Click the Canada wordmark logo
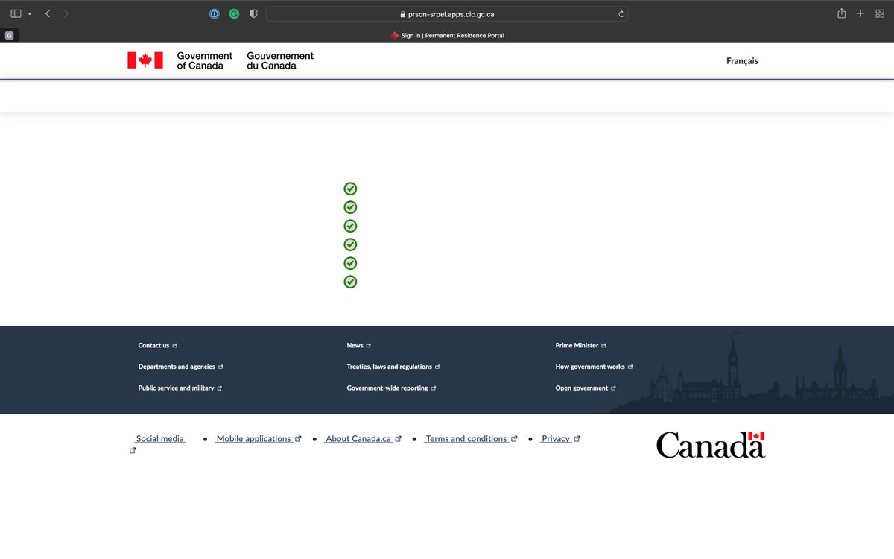The height and width of the screenshot is (559, 894). click(x=711, y=445)
